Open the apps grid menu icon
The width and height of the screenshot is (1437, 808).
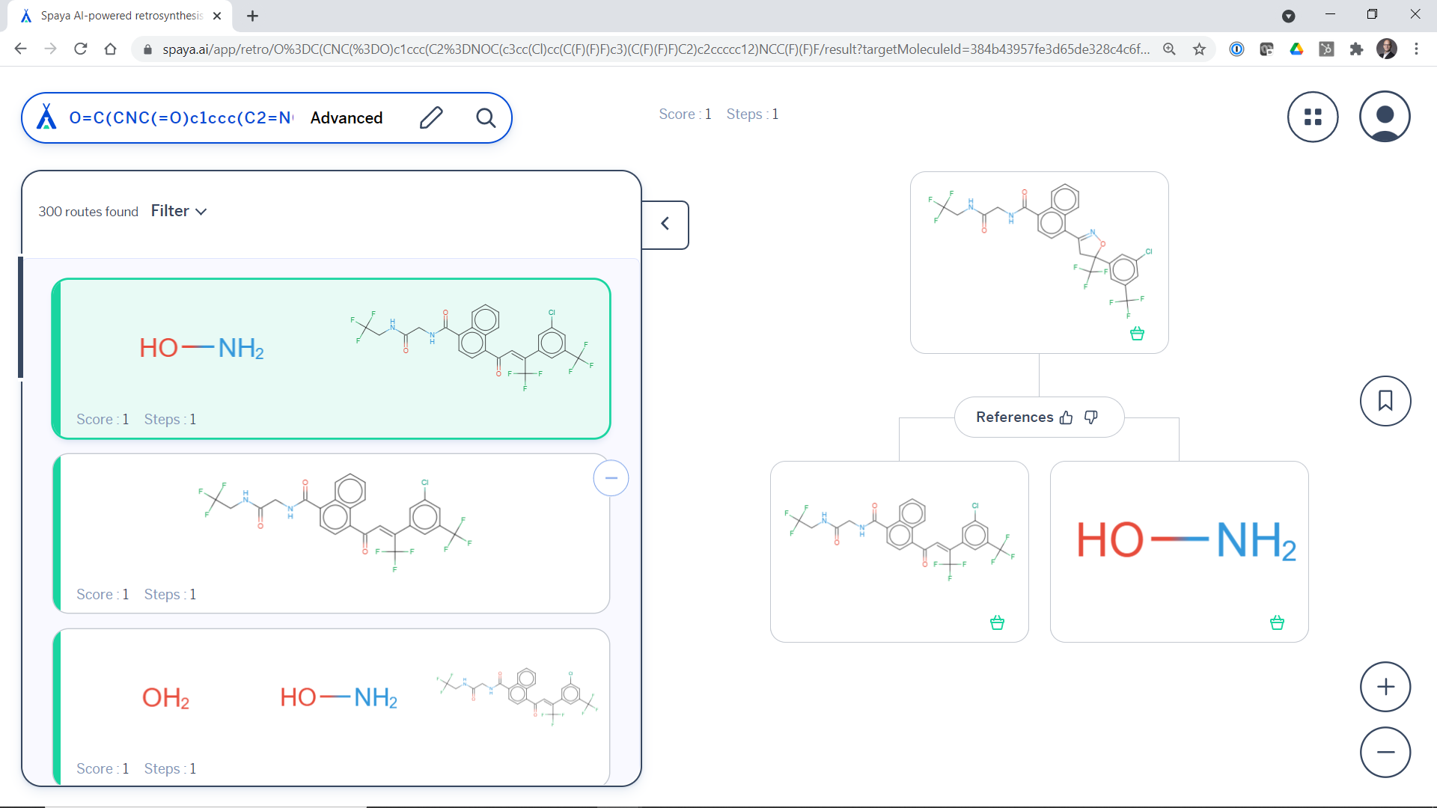point(1313,117)
